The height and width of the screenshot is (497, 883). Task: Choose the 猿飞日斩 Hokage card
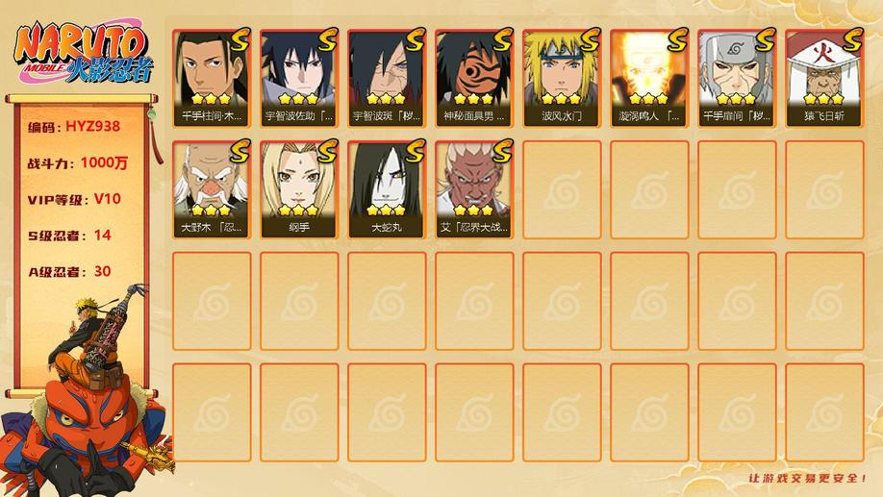coord(824,78)
